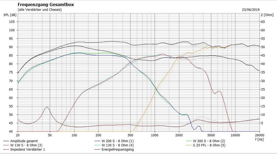This screenshot has height=154, width=277.
Task: Click the 500 Hz frequency axis label
Action: tap(131, 135)
